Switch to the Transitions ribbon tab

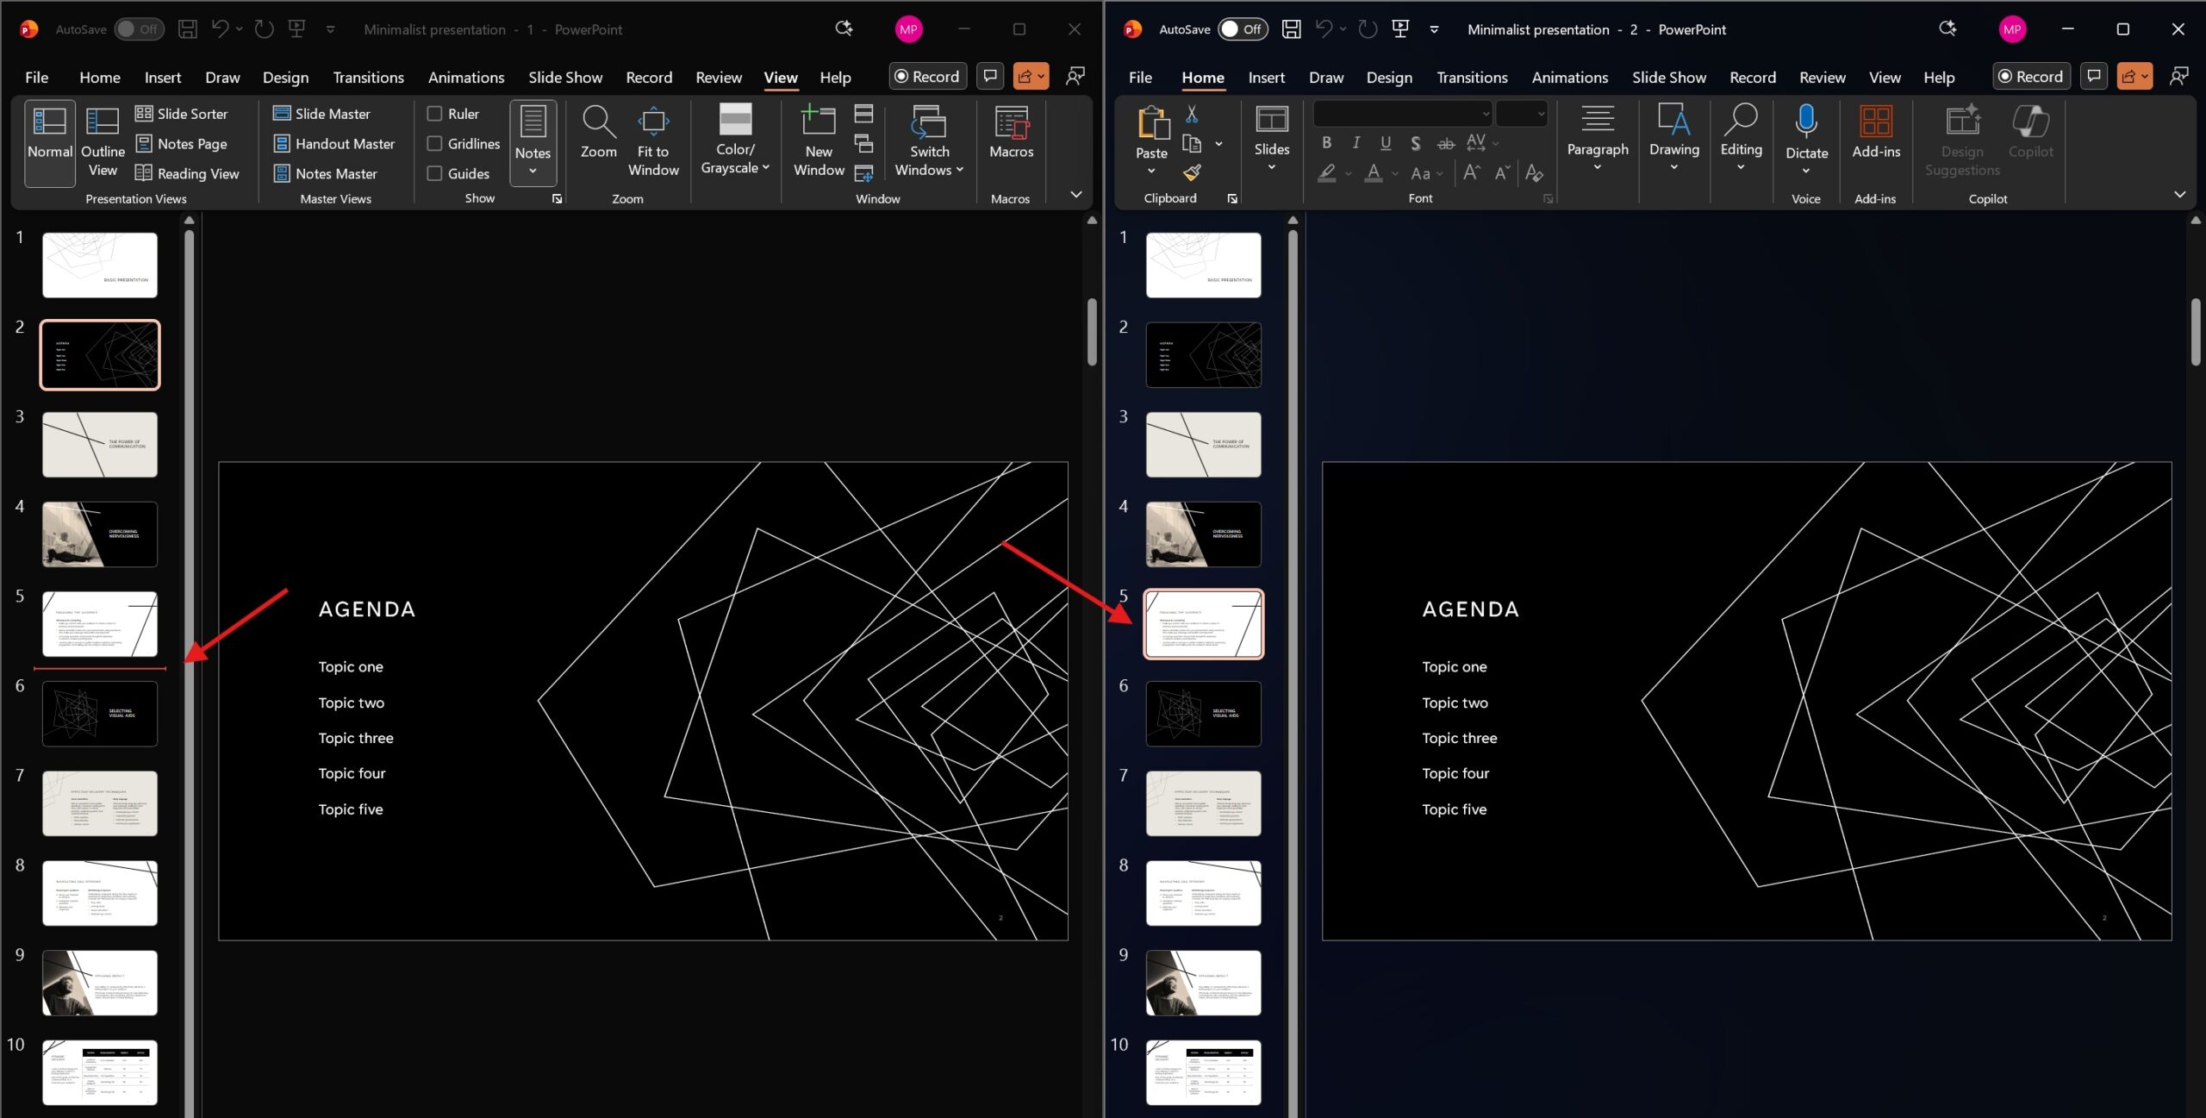coord(368,77)
